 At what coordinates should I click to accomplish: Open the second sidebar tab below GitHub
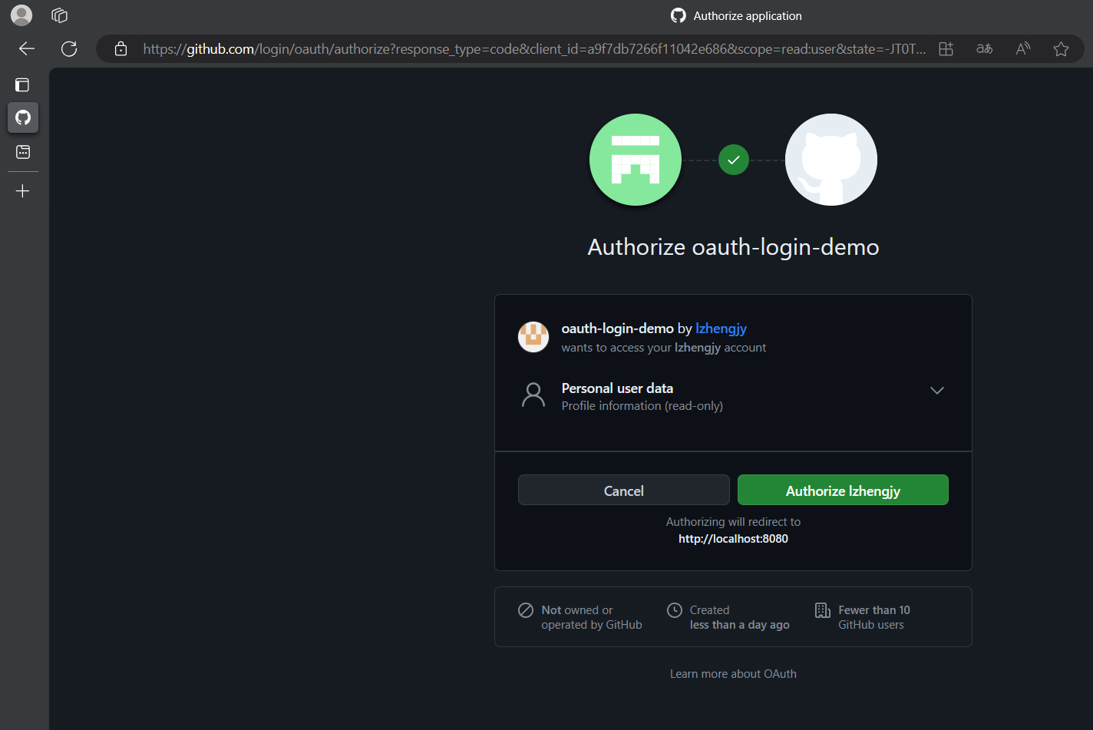(23, 152)
